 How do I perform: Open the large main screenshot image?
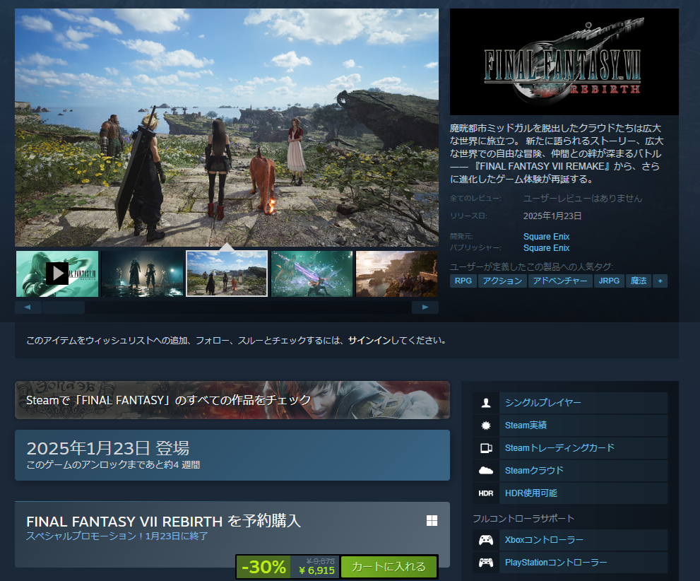227,127
